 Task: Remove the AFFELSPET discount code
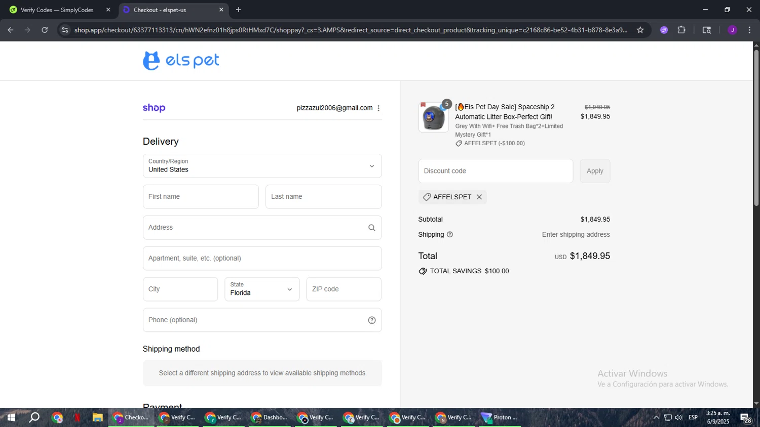pyautogui.click(x=479, y=197)
